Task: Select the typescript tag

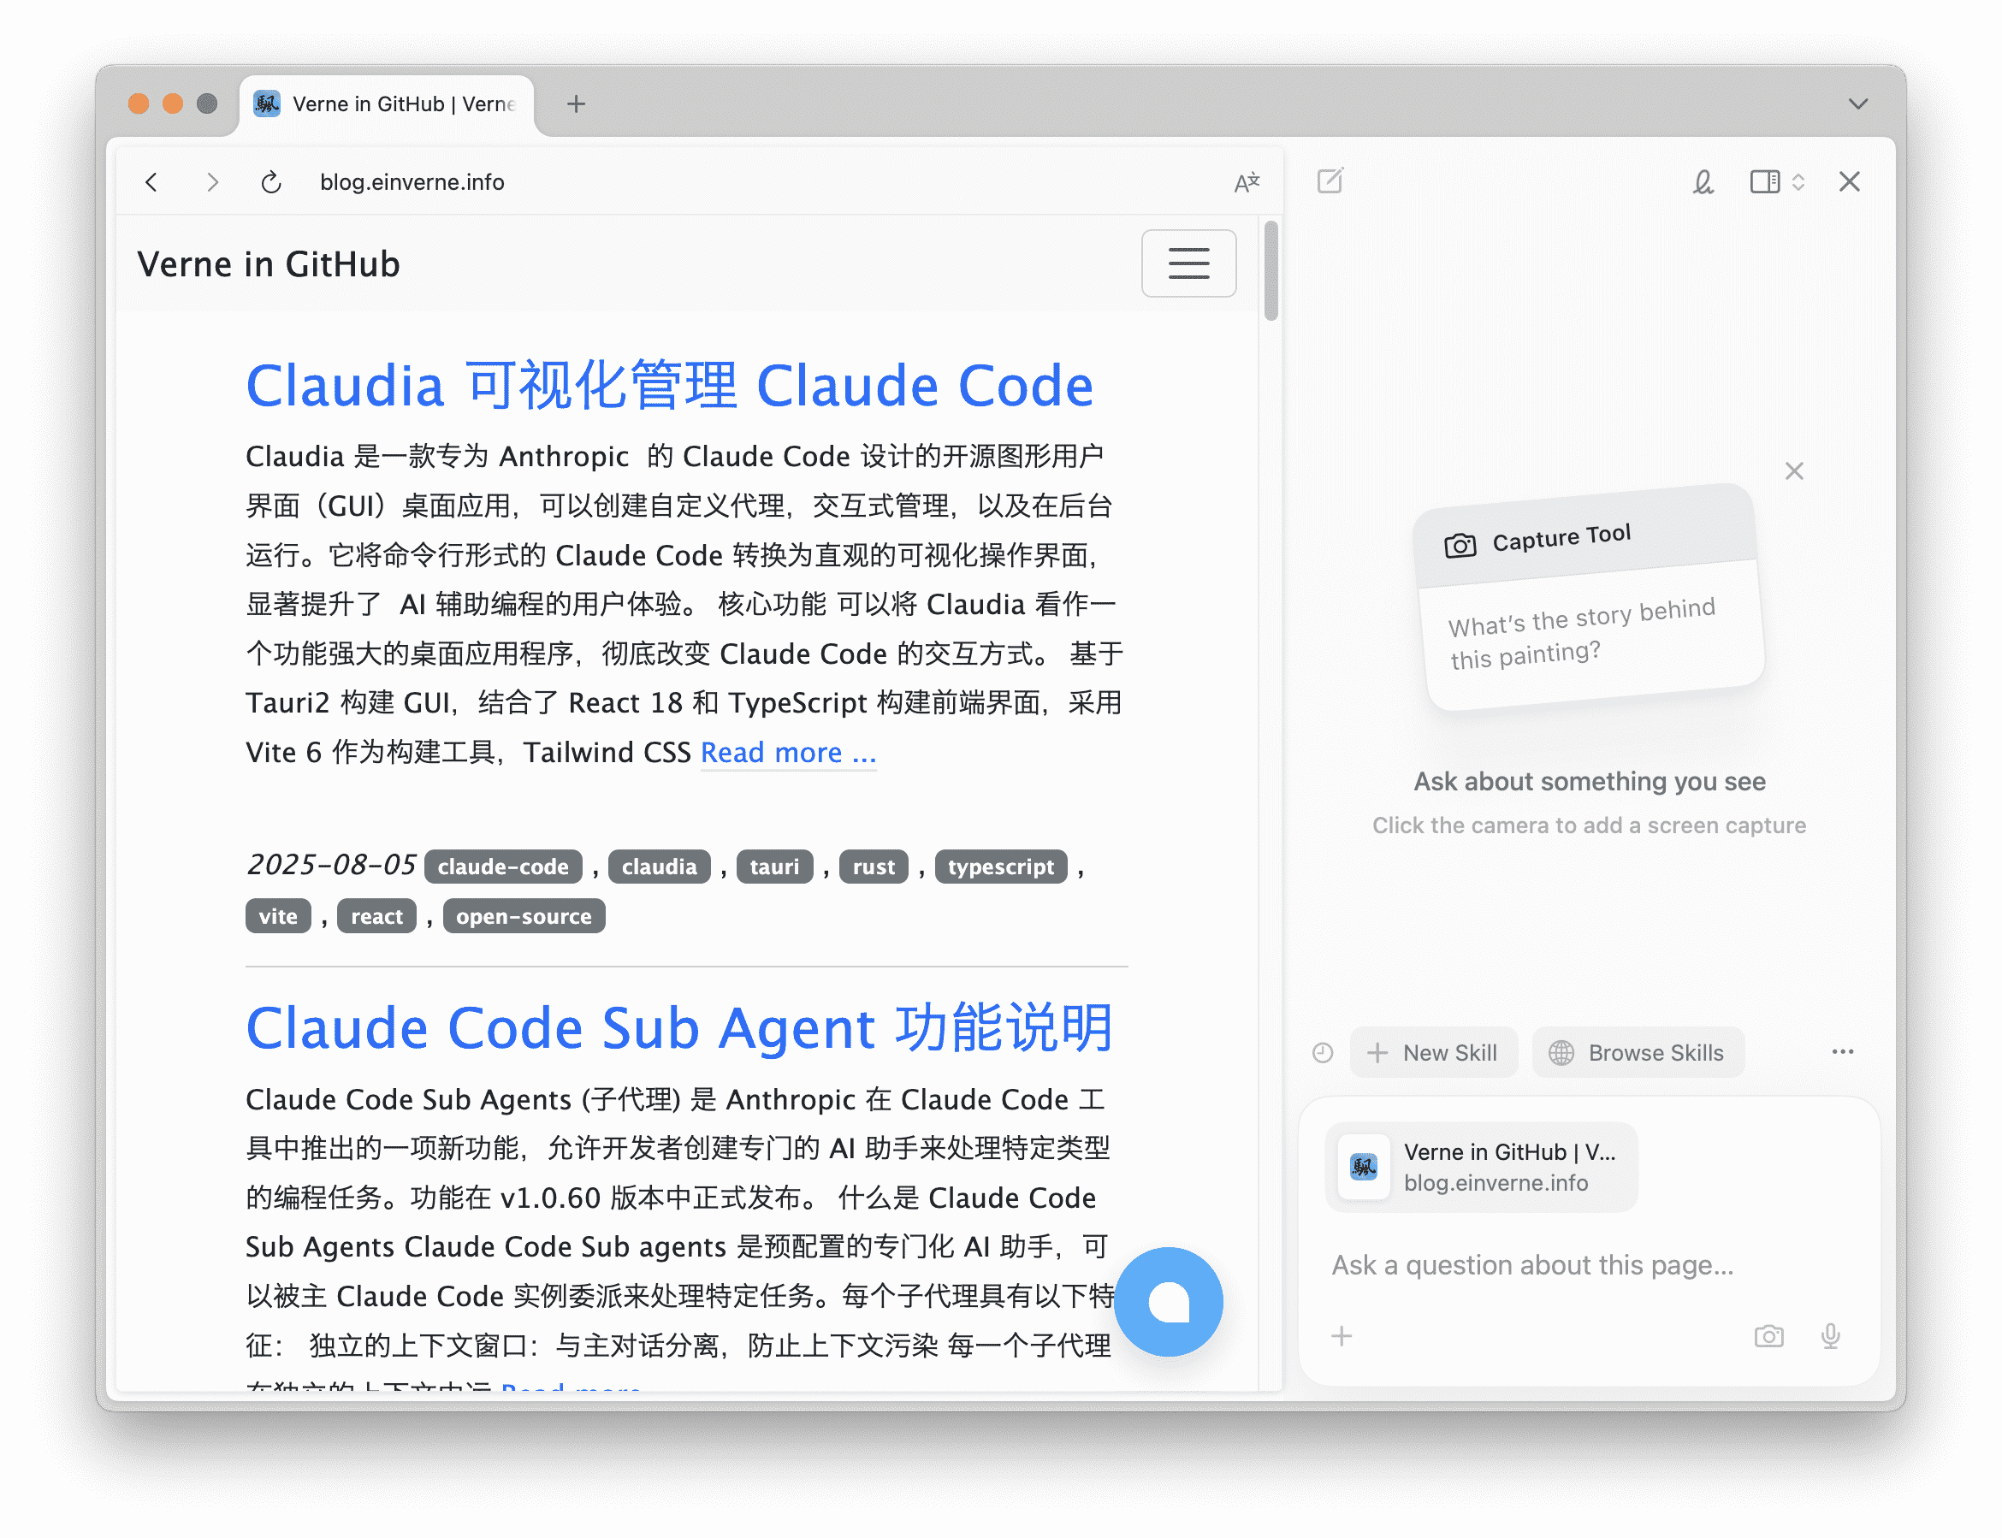Action: 1000,866
